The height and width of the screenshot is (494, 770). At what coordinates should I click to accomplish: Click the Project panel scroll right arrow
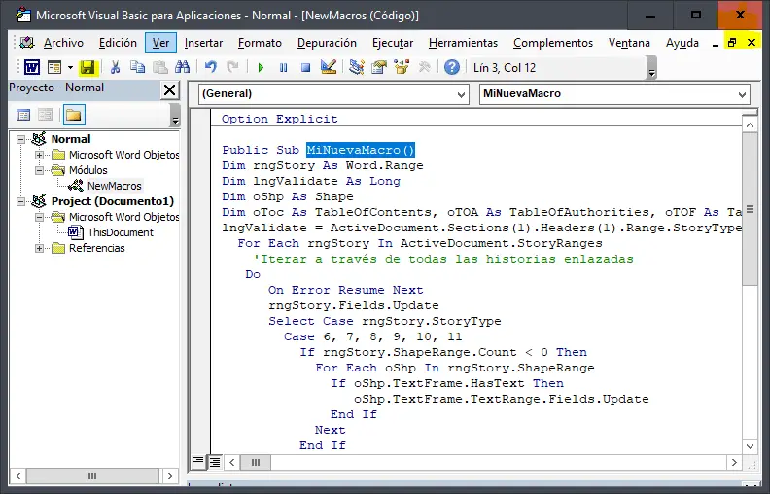[170, 476]
